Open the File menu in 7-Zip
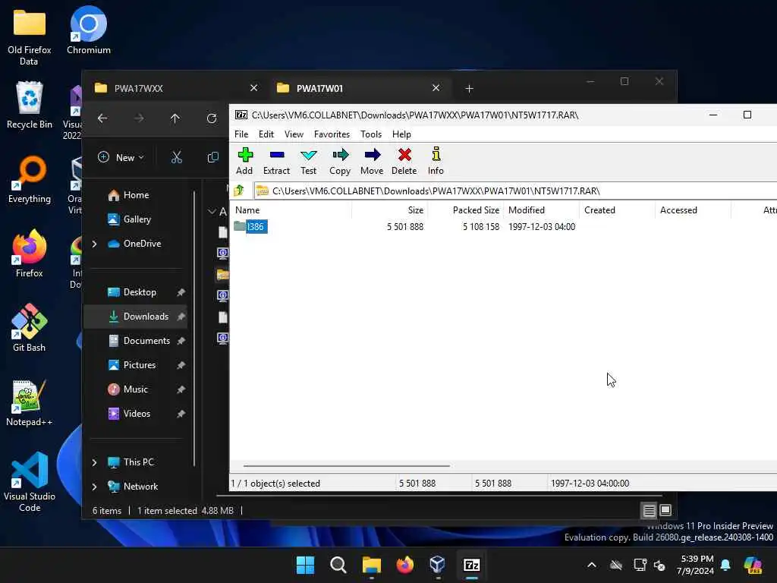 coord(241,134)
